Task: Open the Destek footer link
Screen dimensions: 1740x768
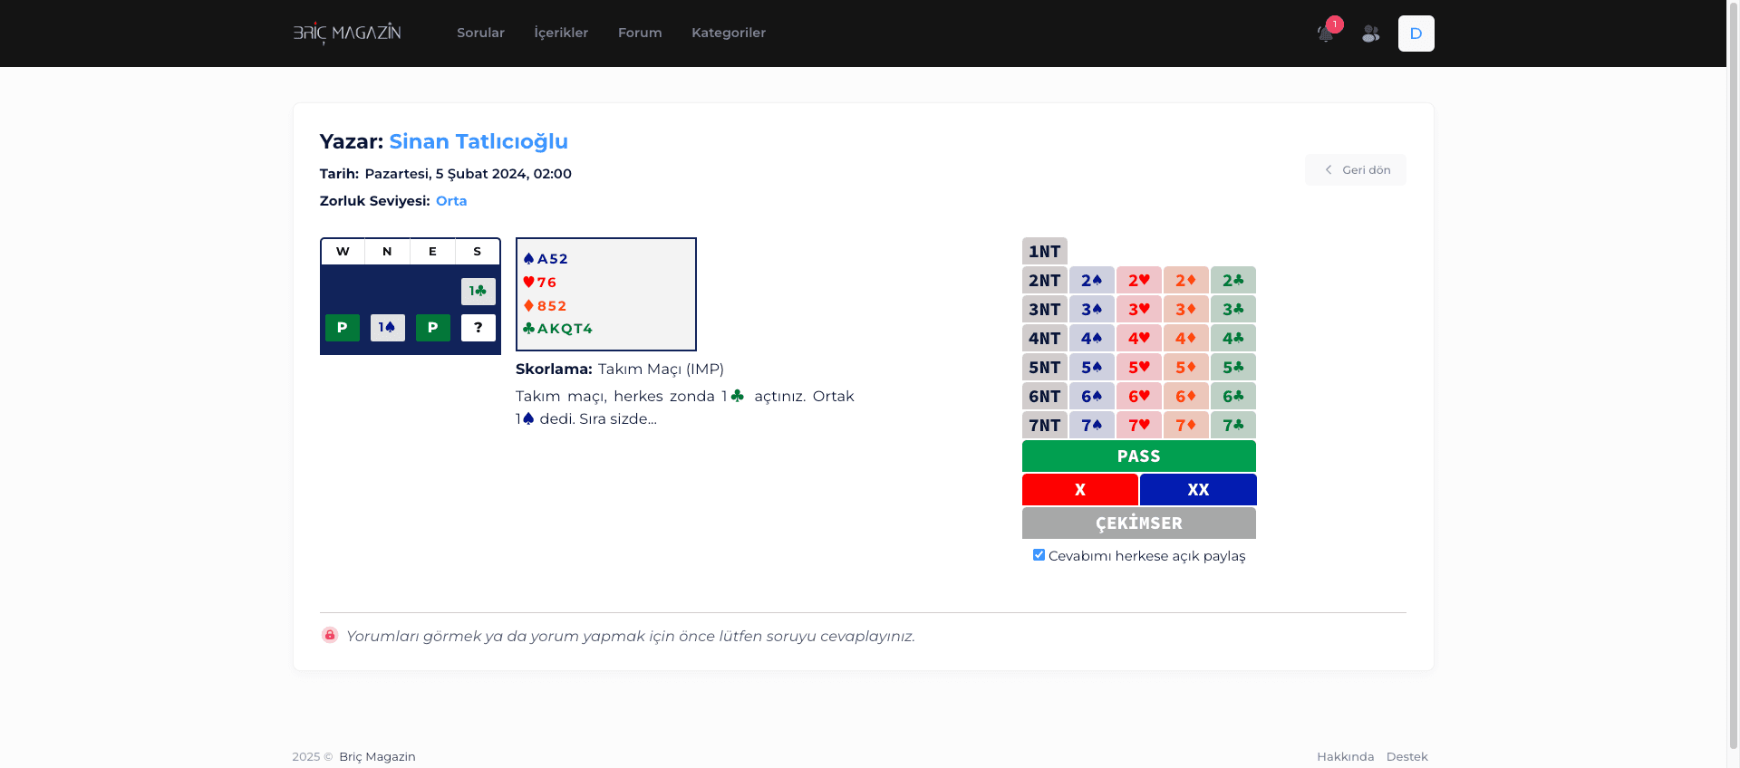Action: 1406,756
